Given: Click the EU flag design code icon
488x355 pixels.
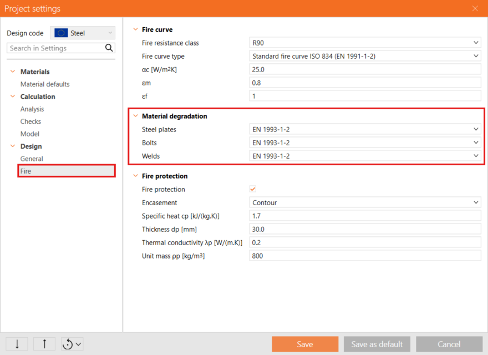Looking at the screenshot, I should tap(61, 33).
